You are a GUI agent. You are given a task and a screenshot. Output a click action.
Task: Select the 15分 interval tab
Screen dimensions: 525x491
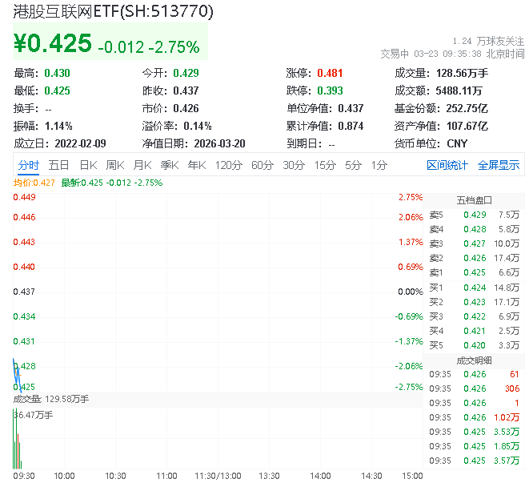[325, 165]
